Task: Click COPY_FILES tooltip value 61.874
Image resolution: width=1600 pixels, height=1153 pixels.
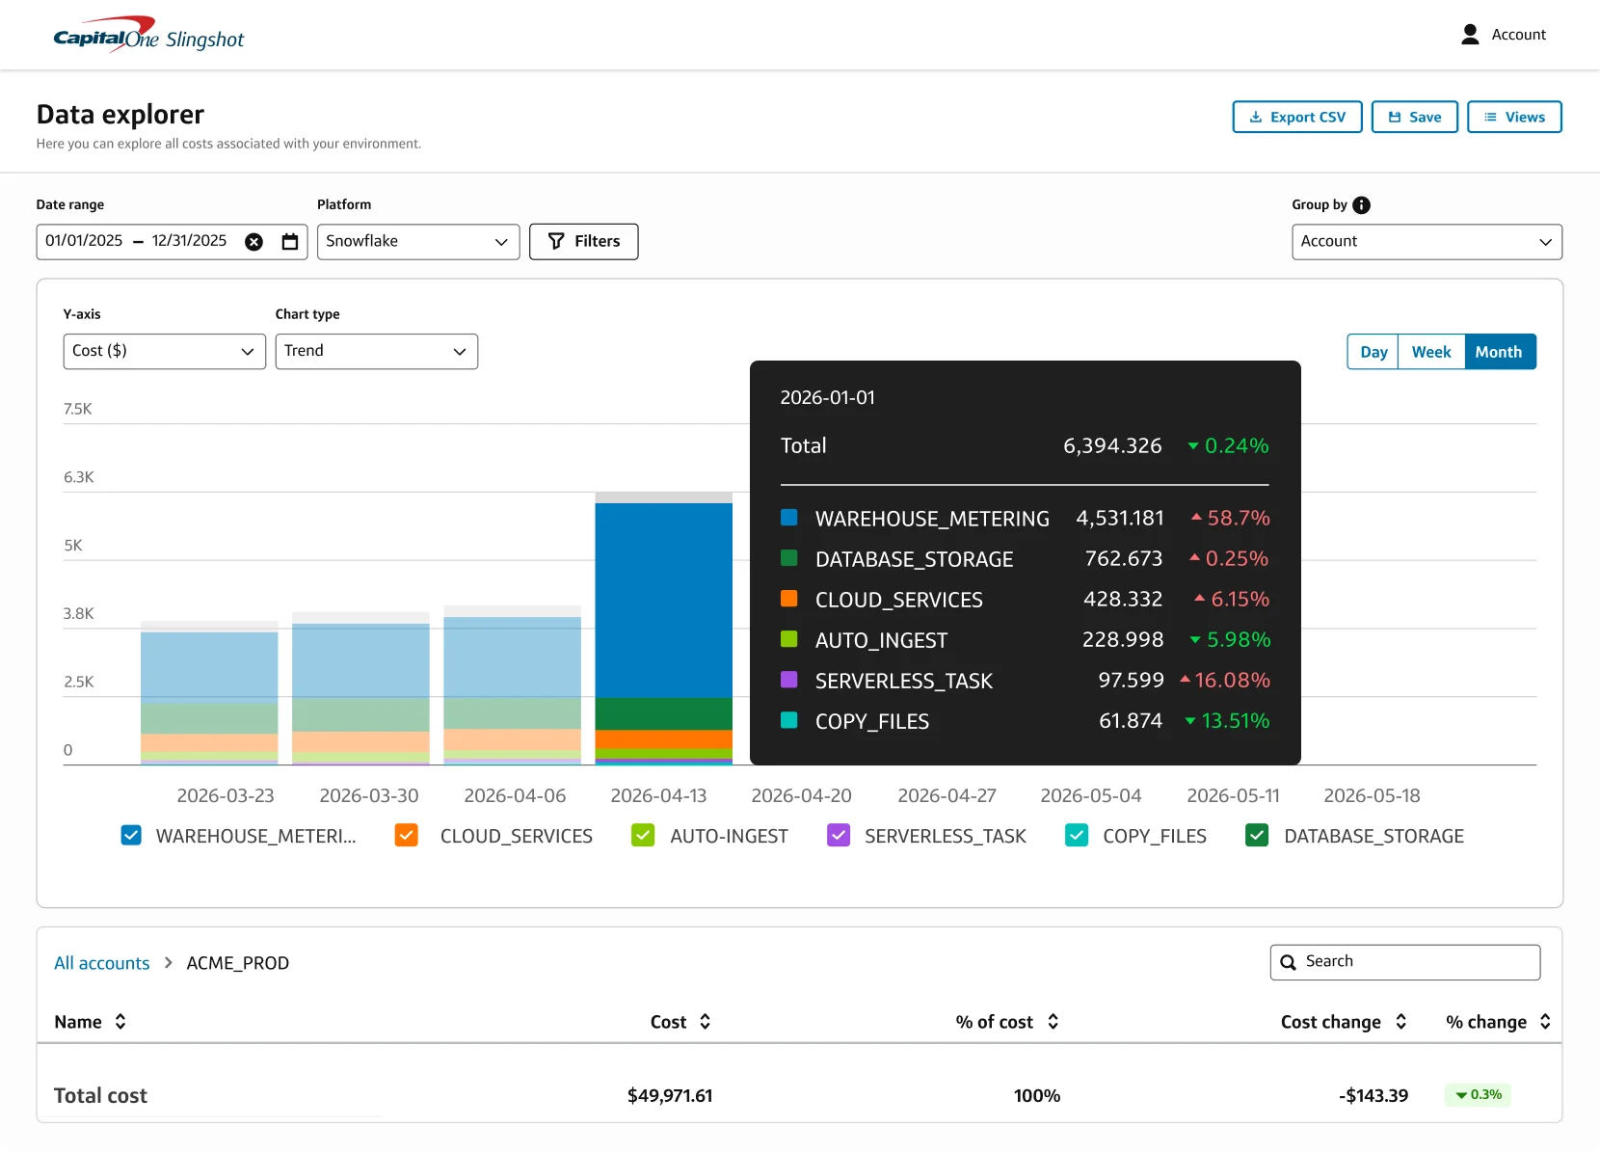Action: point(1131,720)
